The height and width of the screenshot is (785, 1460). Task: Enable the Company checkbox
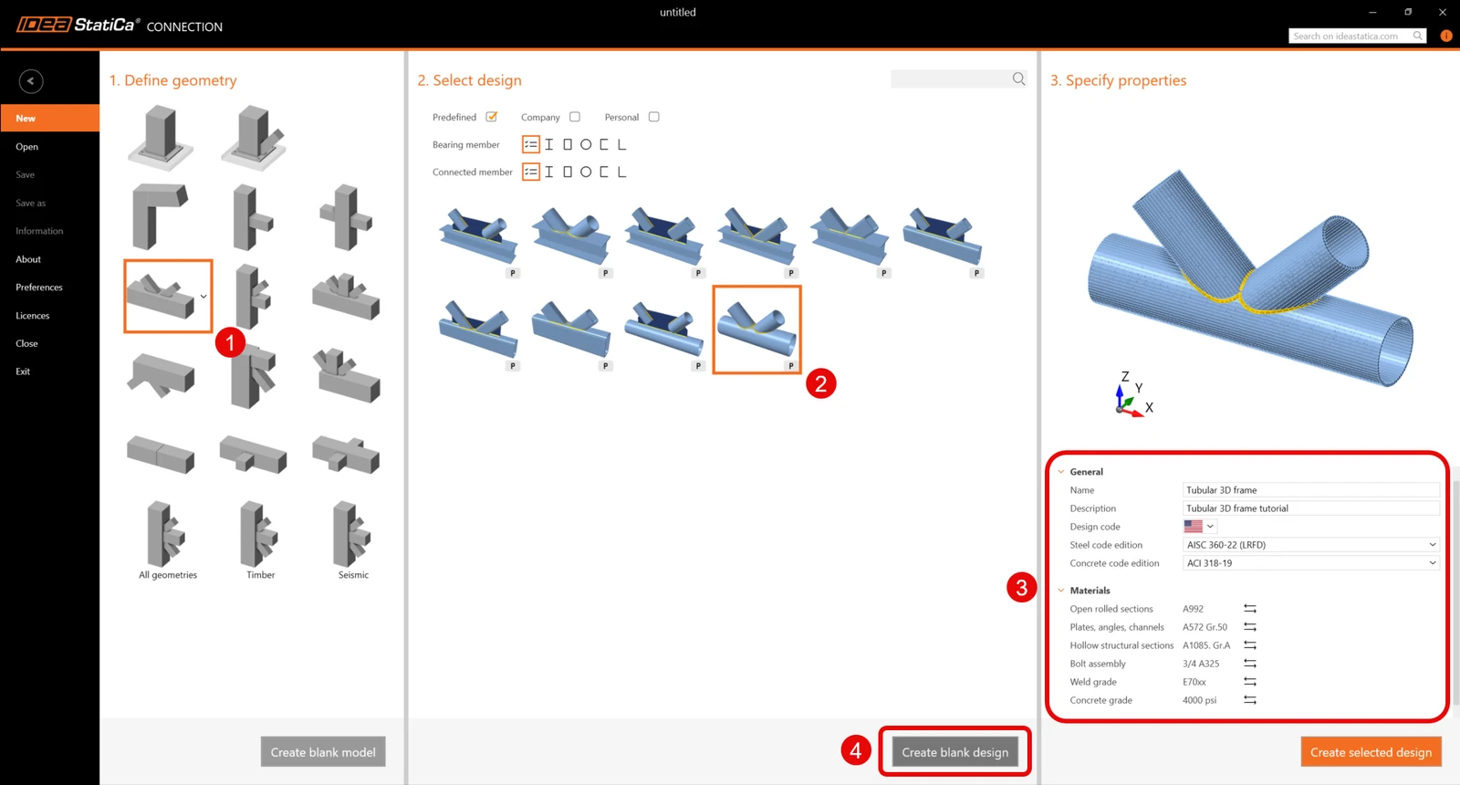click(575, 117)
